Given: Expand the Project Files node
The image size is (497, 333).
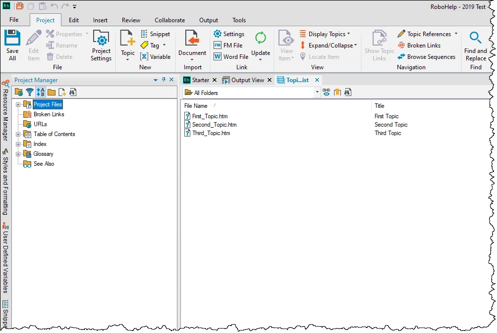Looking at the screenshot, I should [18, 104].
